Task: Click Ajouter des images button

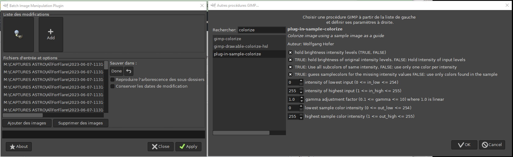Action: pyautogui.click(x=27, y=123)
